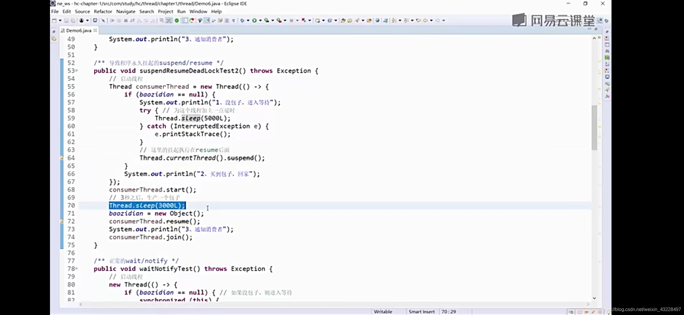Click the Terminate debug toolbar icon
The image size is (684, 315).
[126, 20]
